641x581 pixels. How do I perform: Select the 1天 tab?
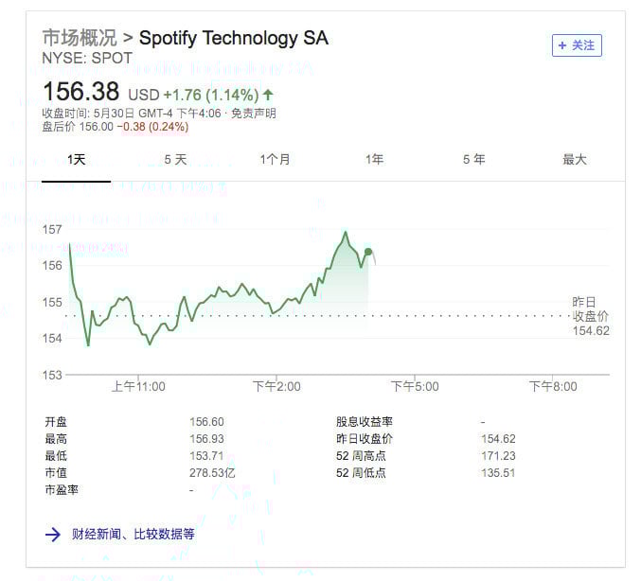coord(76,159)
